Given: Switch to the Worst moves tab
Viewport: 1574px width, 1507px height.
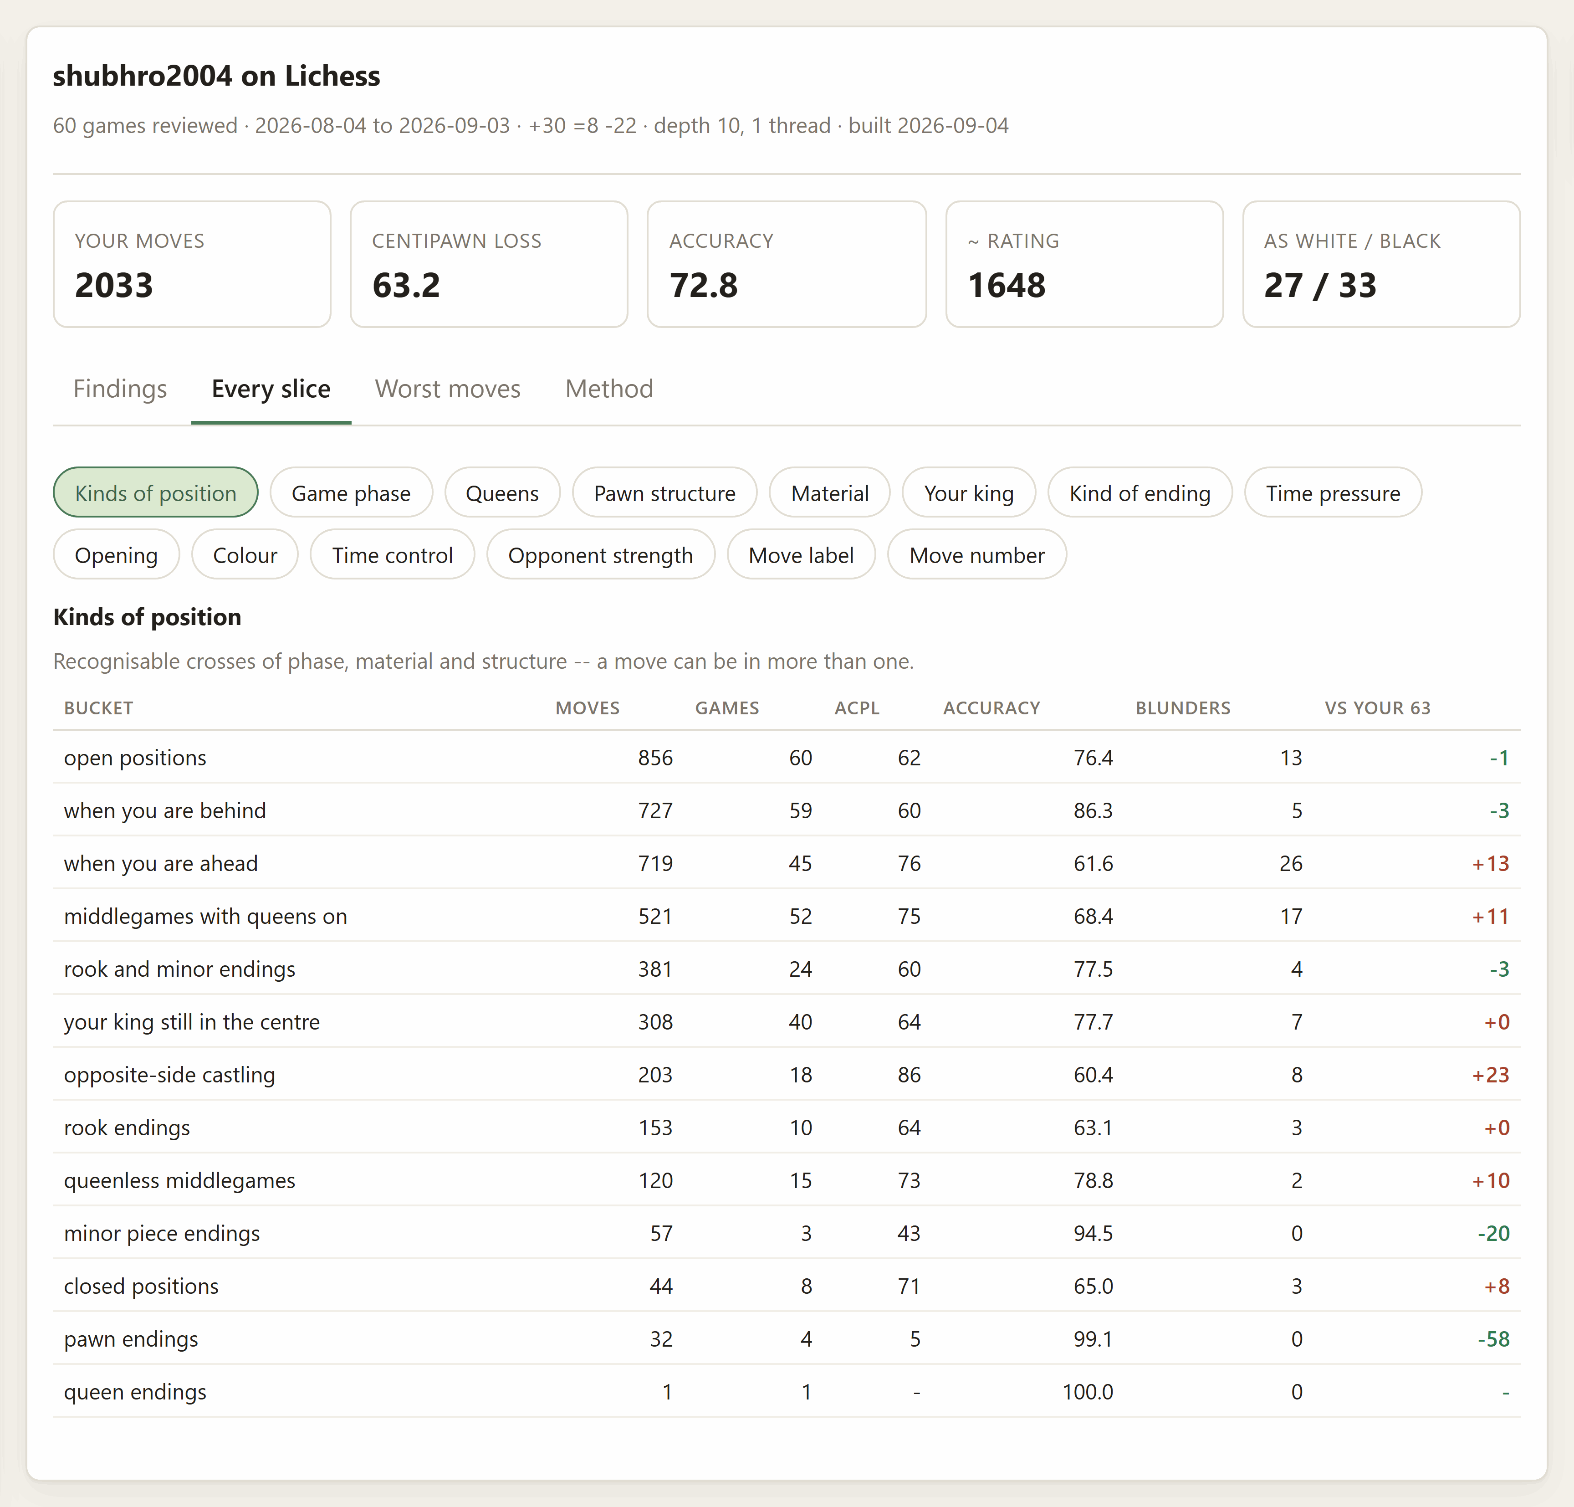Looking at the screenshot, I should [447, 389].
